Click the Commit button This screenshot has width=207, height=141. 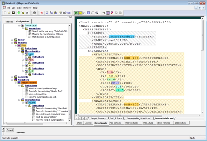[10, 130]
